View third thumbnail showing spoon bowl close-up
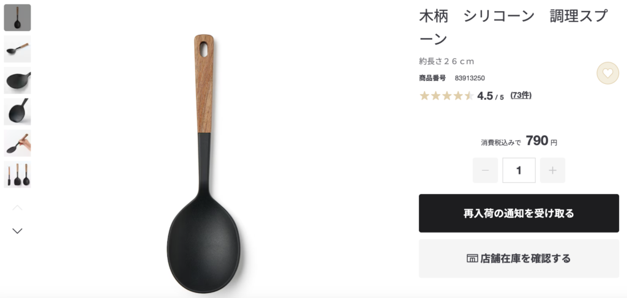Screen dimensions: 627x298 [x=17, y=80]
